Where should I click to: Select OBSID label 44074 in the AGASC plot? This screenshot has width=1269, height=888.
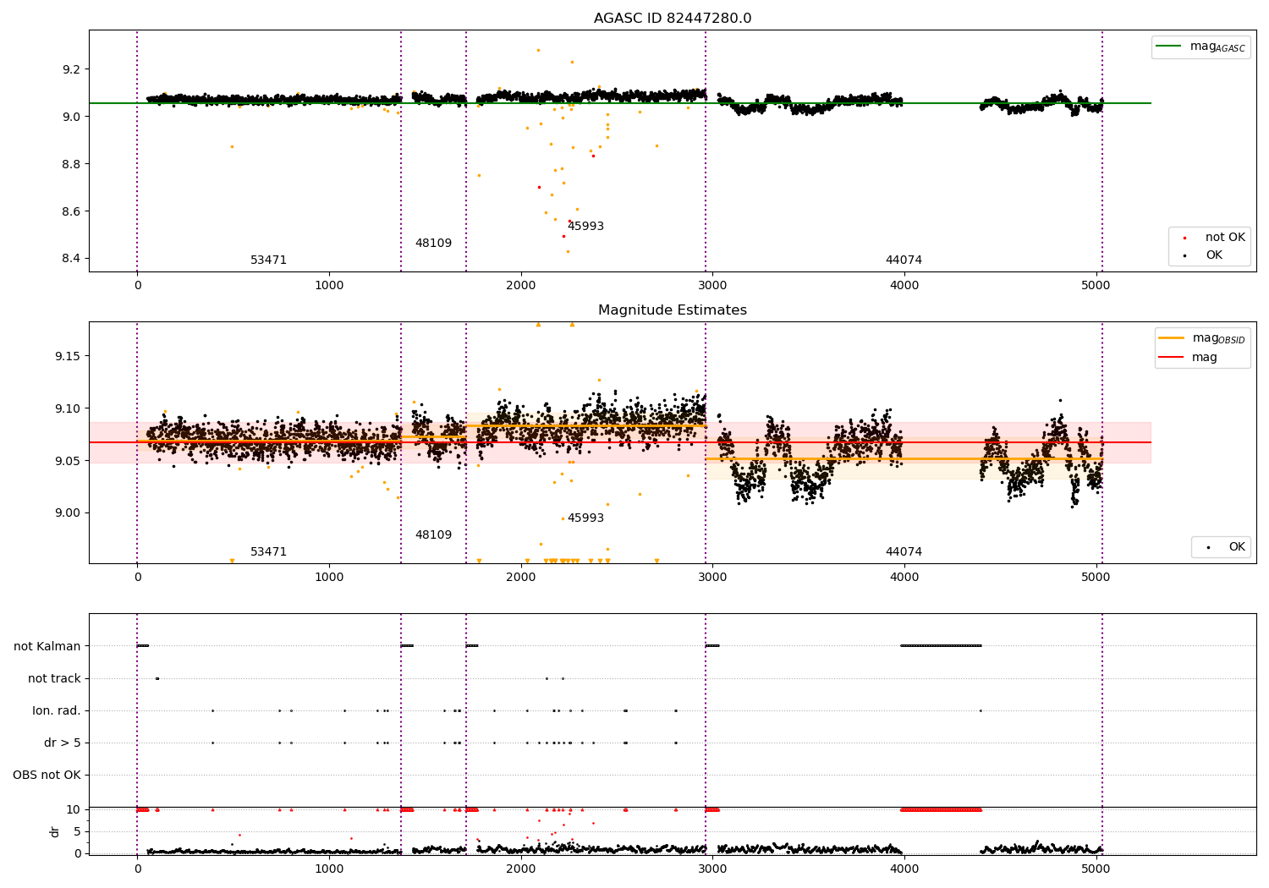(x=904, y=260)
